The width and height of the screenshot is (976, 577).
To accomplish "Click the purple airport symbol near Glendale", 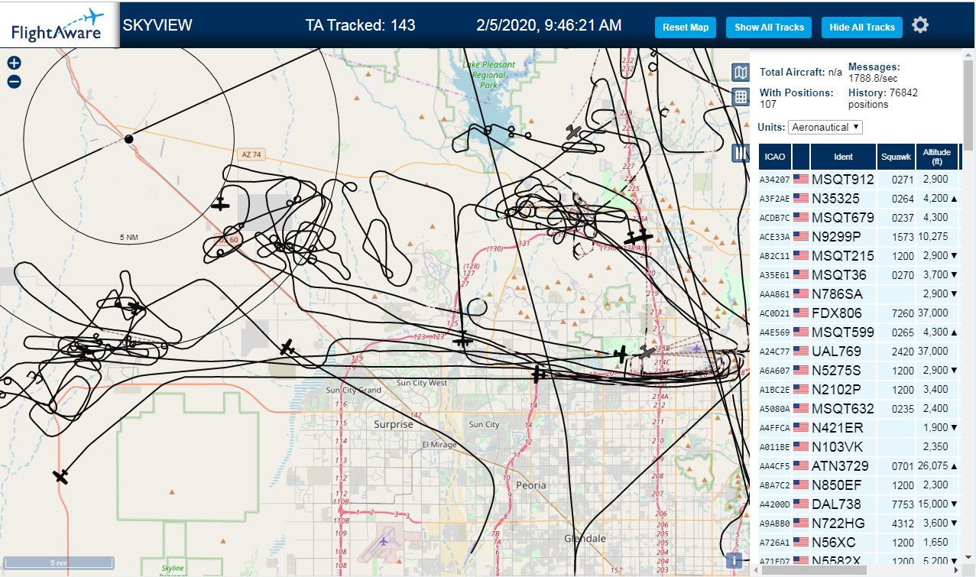I will (x=383, y=541).
